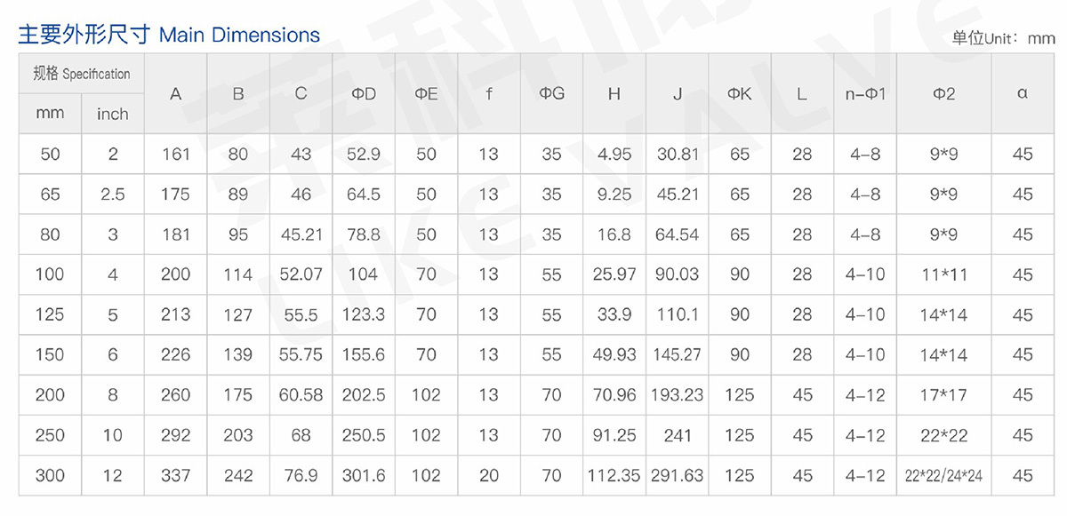This screenshot has height=516, width=1067.
Task: Select the 22*22/24*24 cell
Action: [943, 476]
